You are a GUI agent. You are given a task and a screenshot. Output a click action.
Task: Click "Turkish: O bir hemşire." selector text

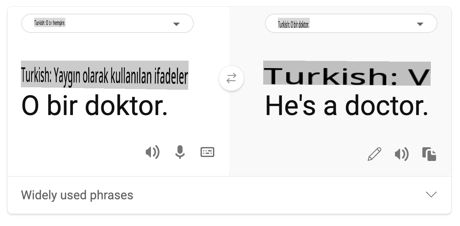point(50,24)
